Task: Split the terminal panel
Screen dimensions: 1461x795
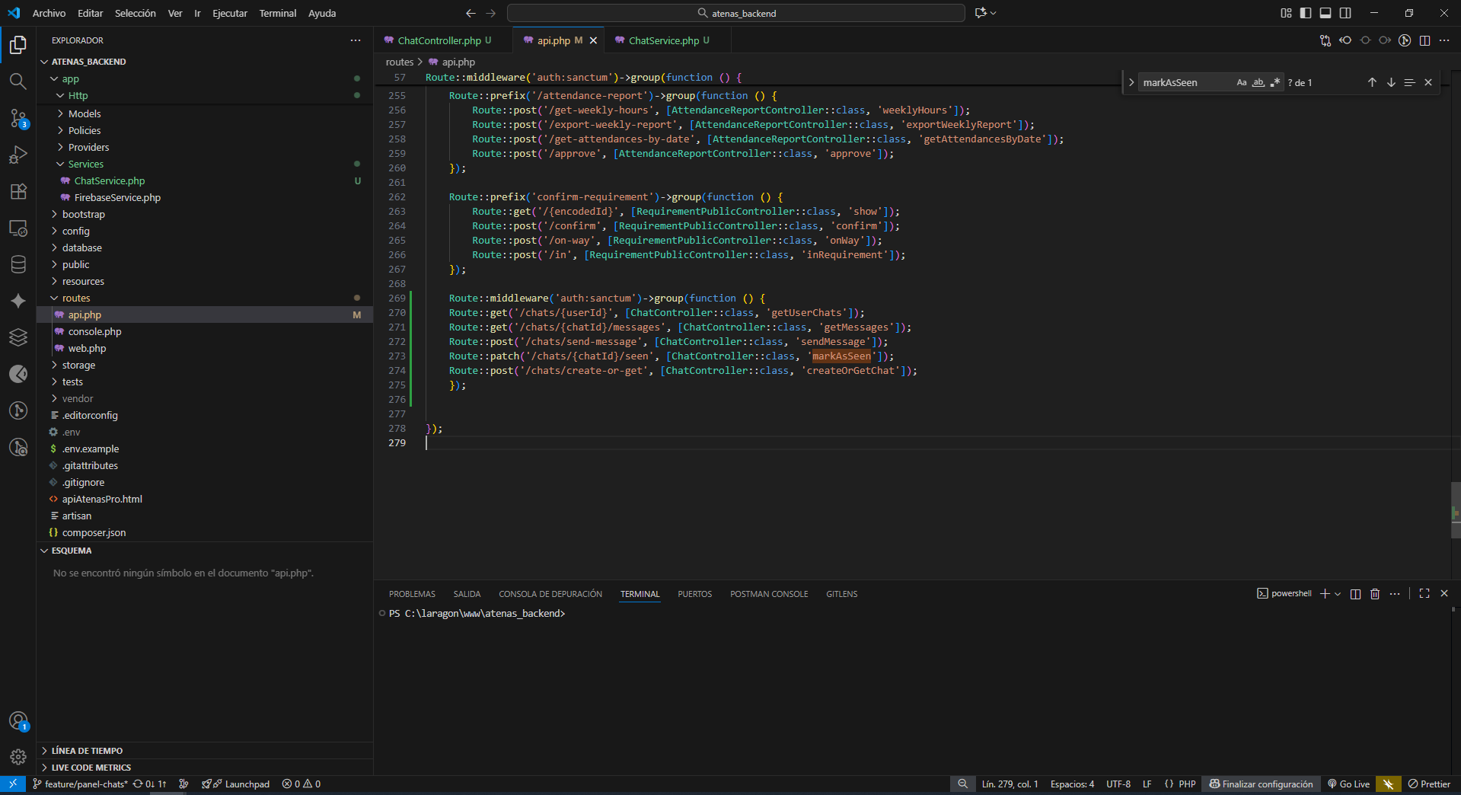Action: point(1355,594)
